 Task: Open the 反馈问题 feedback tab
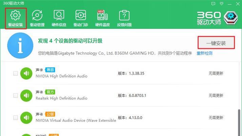tap(124, 18)
